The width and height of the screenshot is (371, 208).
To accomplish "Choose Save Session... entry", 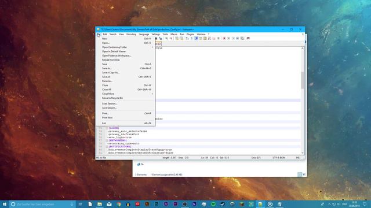I will (x=125, y=108).
